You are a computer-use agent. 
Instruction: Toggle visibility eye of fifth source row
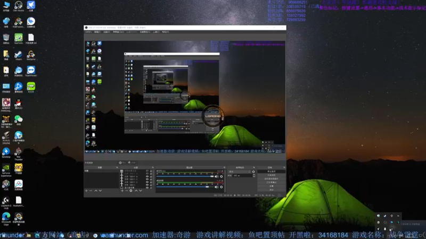[x=147, y=182]
